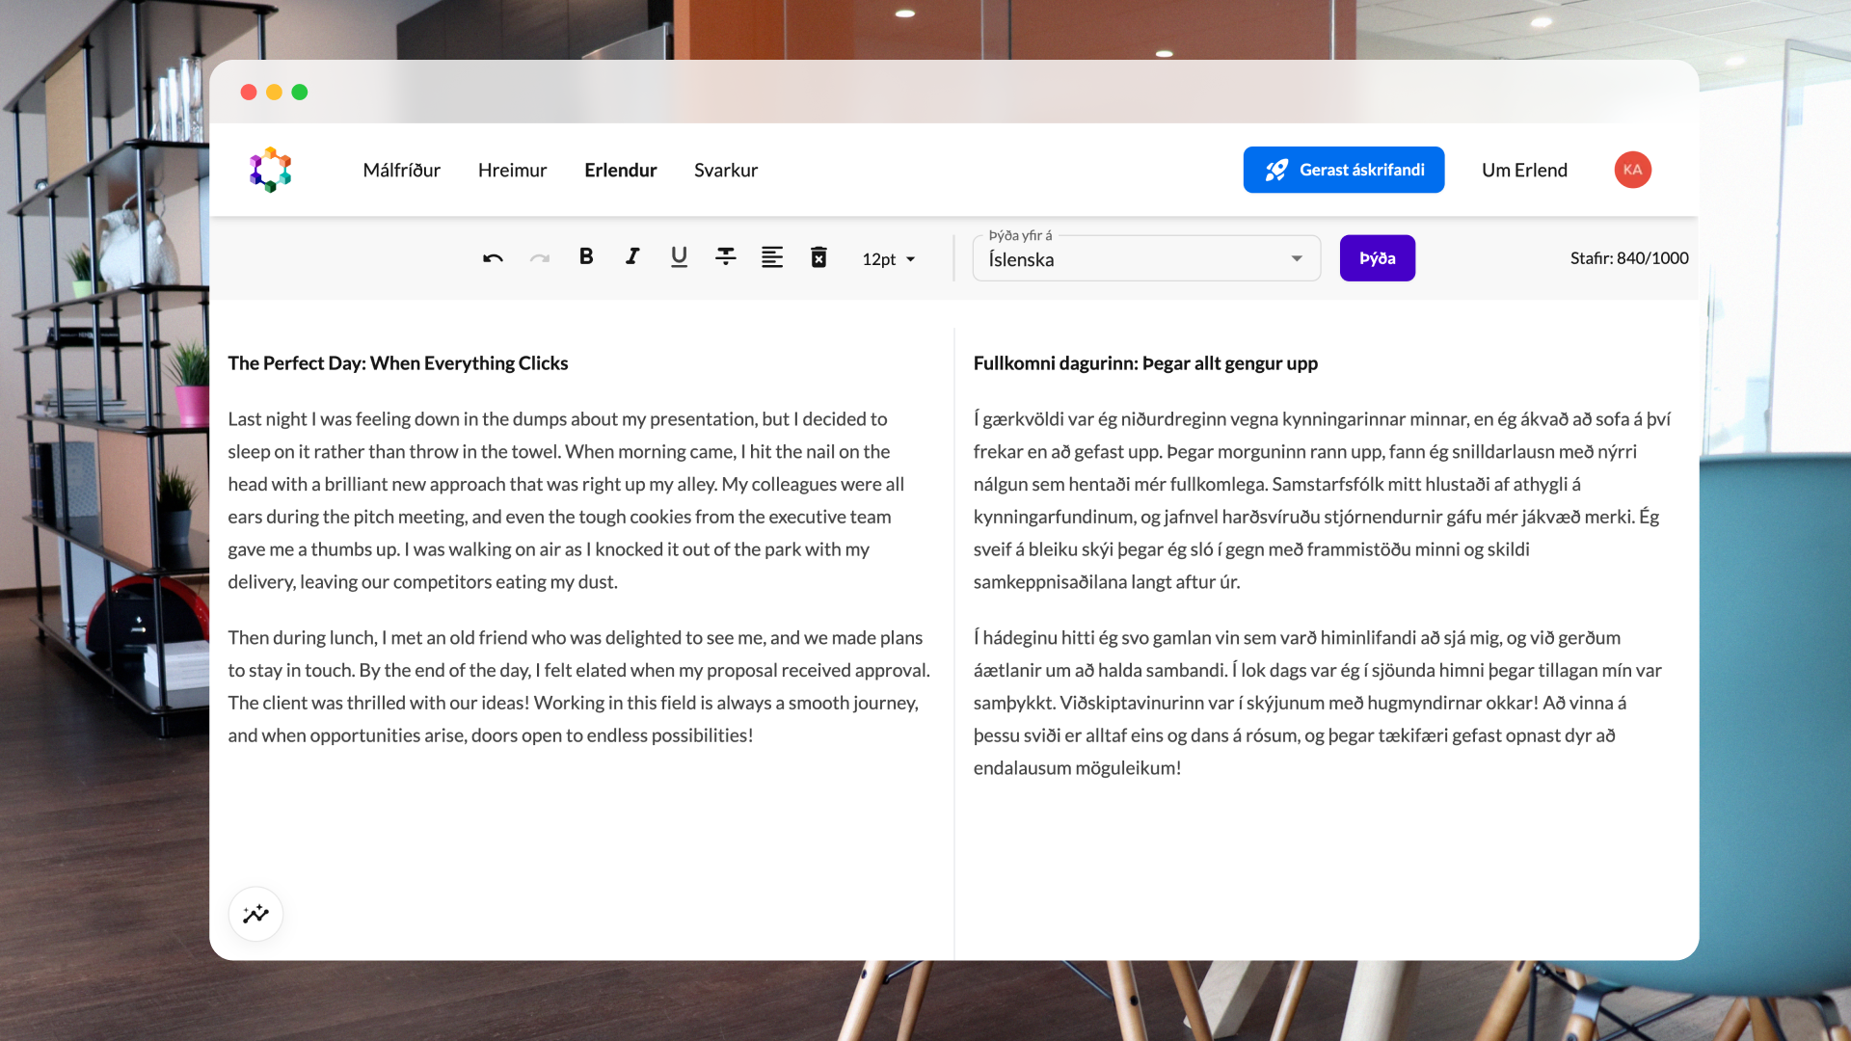Screen dimensions: 1851x1041
Task: Click the sparkle chart floating button
Action: (x=255, y=914)
